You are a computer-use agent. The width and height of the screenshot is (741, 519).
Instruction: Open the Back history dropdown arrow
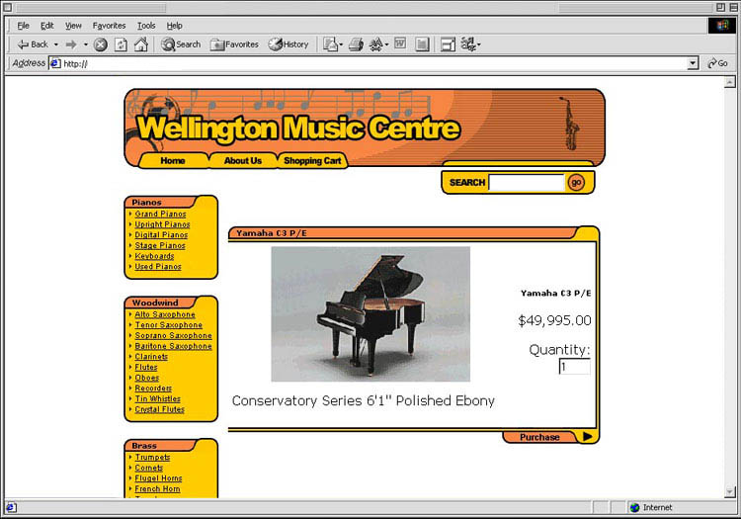click(x=55, y=44)
